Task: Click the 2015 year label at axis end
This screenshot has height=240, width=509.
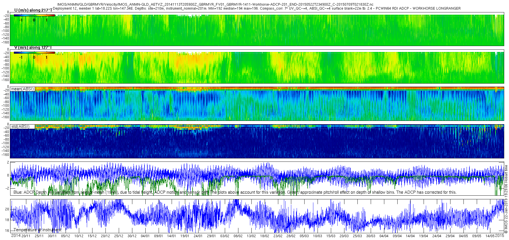Action: tap(499, 235)
